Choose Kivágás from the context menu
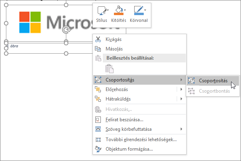241x161 pixels. [x=140, y=39]
